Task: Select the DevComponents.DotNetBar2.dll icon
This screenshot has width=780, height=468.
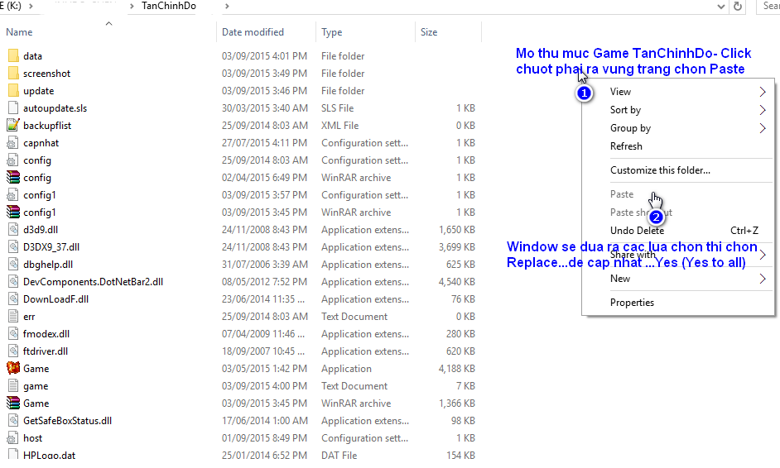Action: [x=13, y=282]
